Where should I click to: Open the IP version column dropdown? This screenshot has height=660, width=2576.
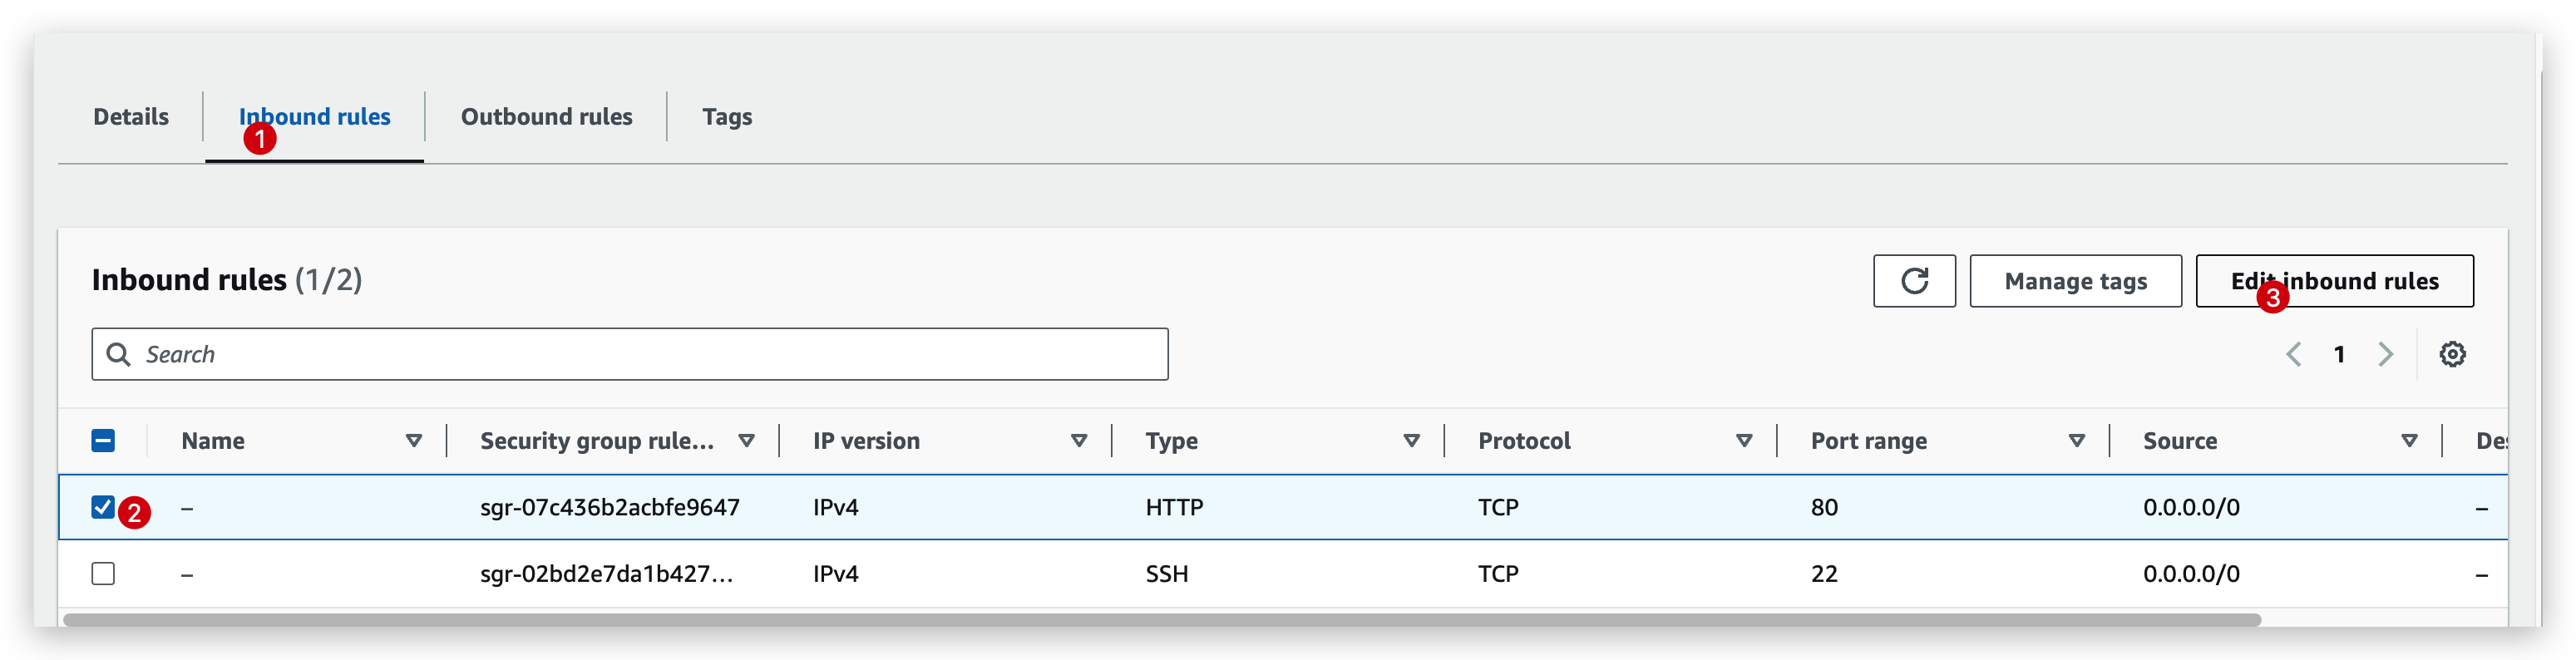coord(1080,440)
